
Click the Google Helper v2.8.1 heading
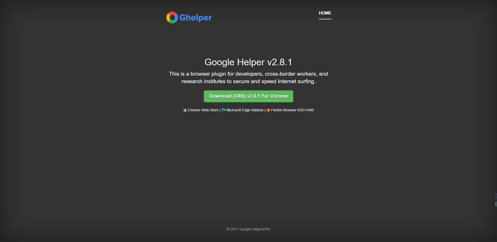[x=248, y=62]
